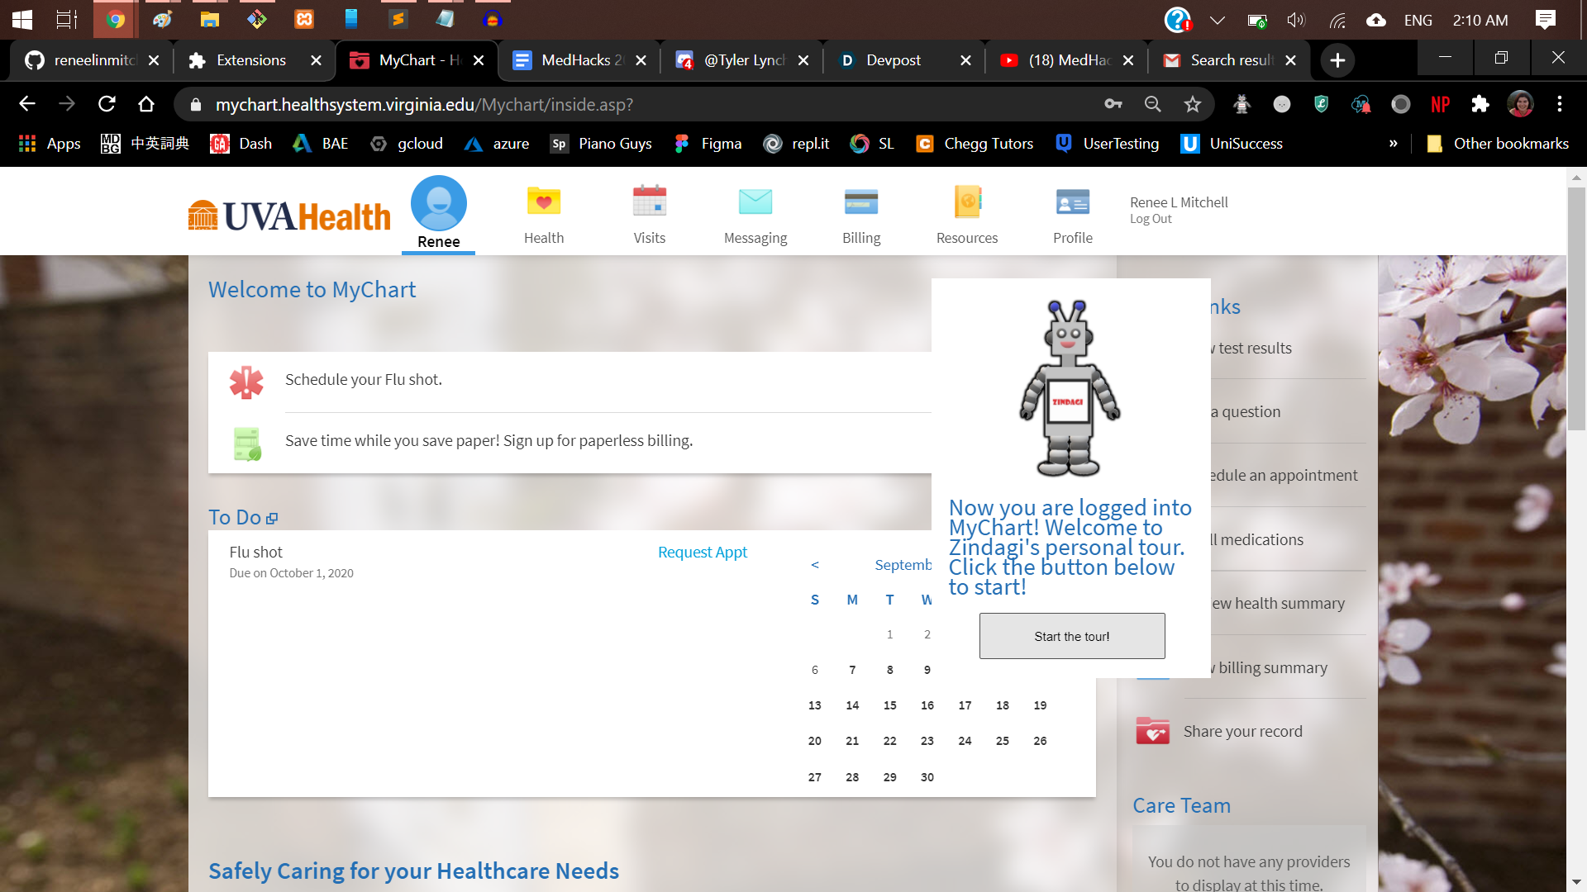This screenshot has height=892, width=1587.
Task: Open the Profile ID card icon
Action: pos(1072,202)
